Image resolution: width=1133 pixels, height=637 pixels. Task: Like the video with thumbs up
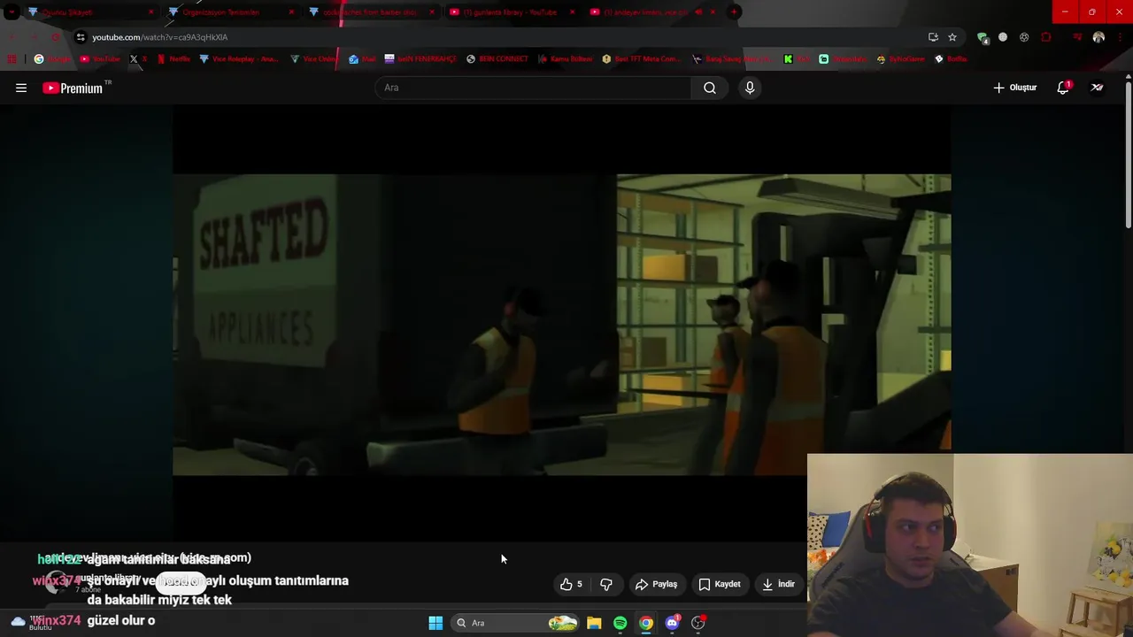[572, 584]
